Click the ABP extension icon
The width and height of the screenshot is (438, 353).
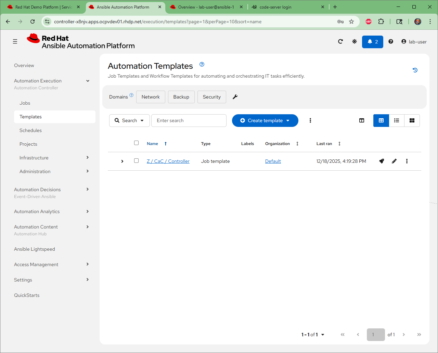click(369, 22)
